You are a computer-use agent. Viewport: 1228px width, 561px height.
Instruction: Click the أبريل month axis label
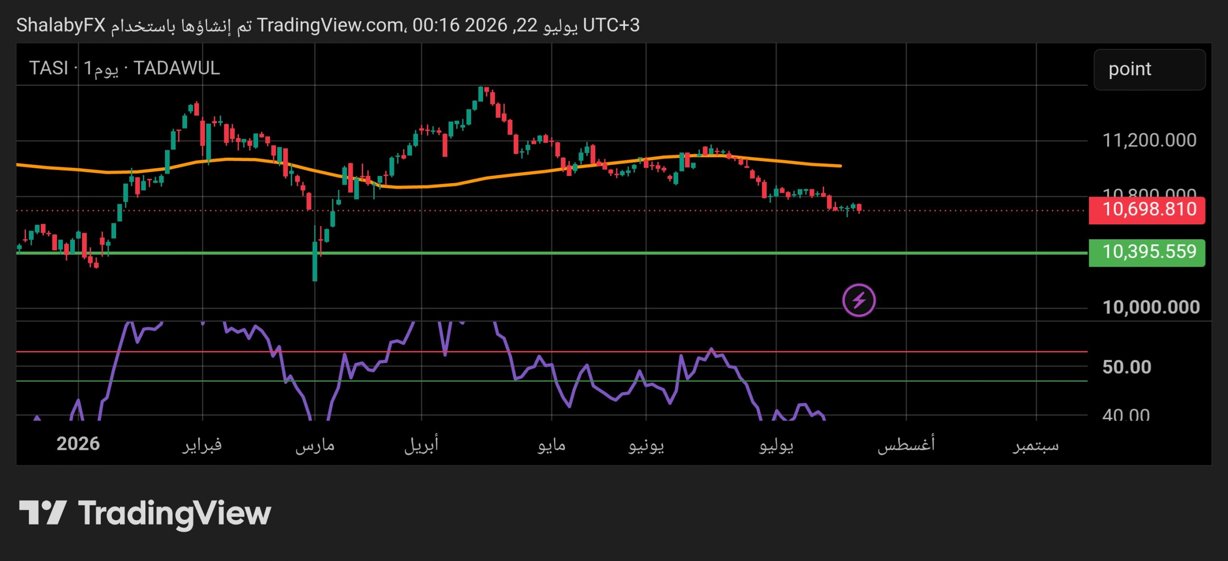[x=421, y=444]
